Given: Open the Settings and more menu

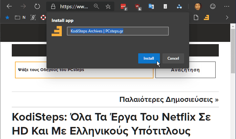Looking at the screenshot, I should pos(227,6).
